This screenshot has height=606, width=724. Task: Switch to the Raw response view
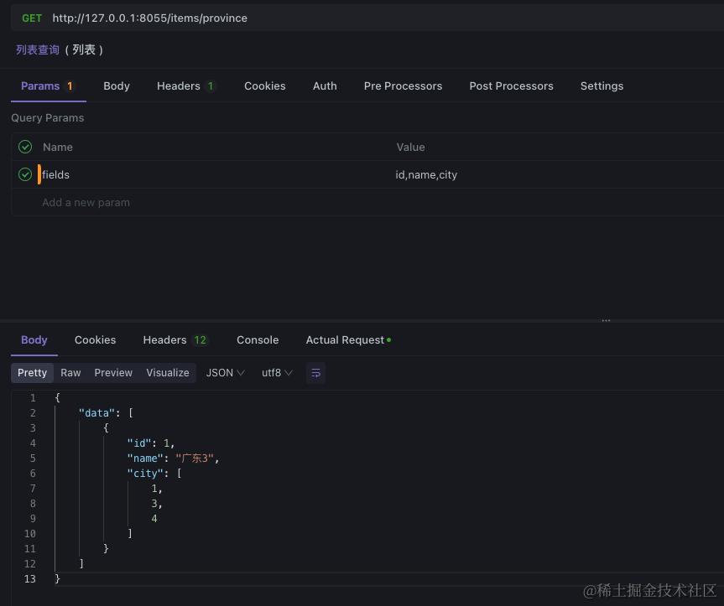pyautogui.click(x=70, y=373)
